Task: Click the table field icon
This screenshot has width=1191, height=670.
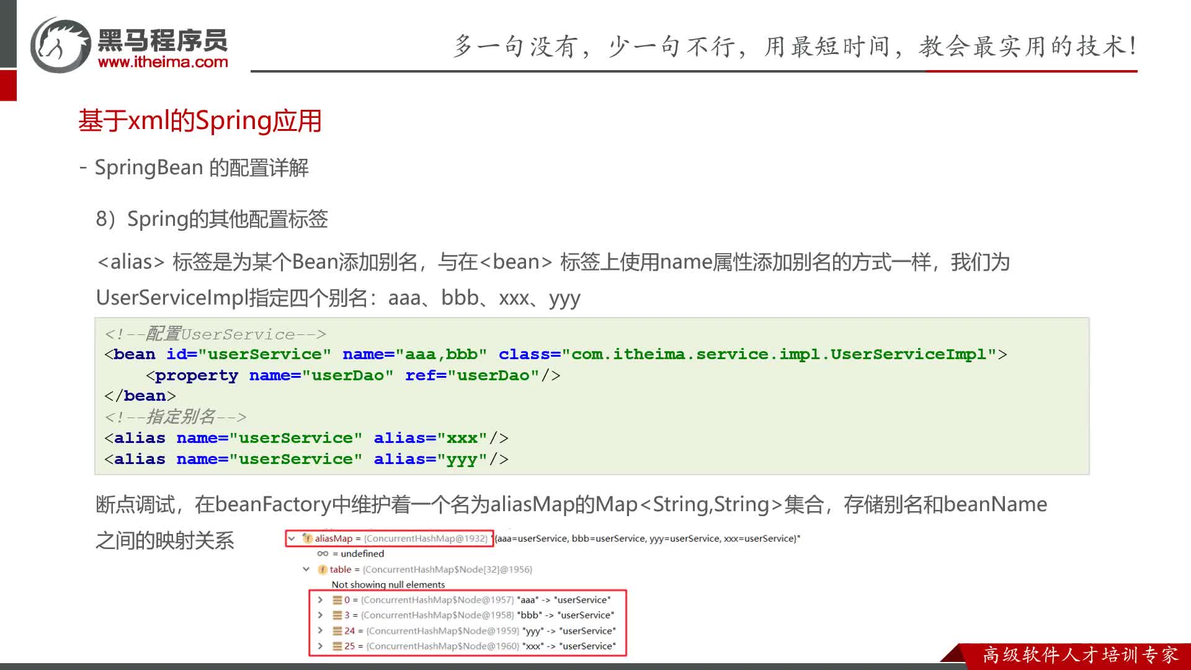Action: coord(323,569)
